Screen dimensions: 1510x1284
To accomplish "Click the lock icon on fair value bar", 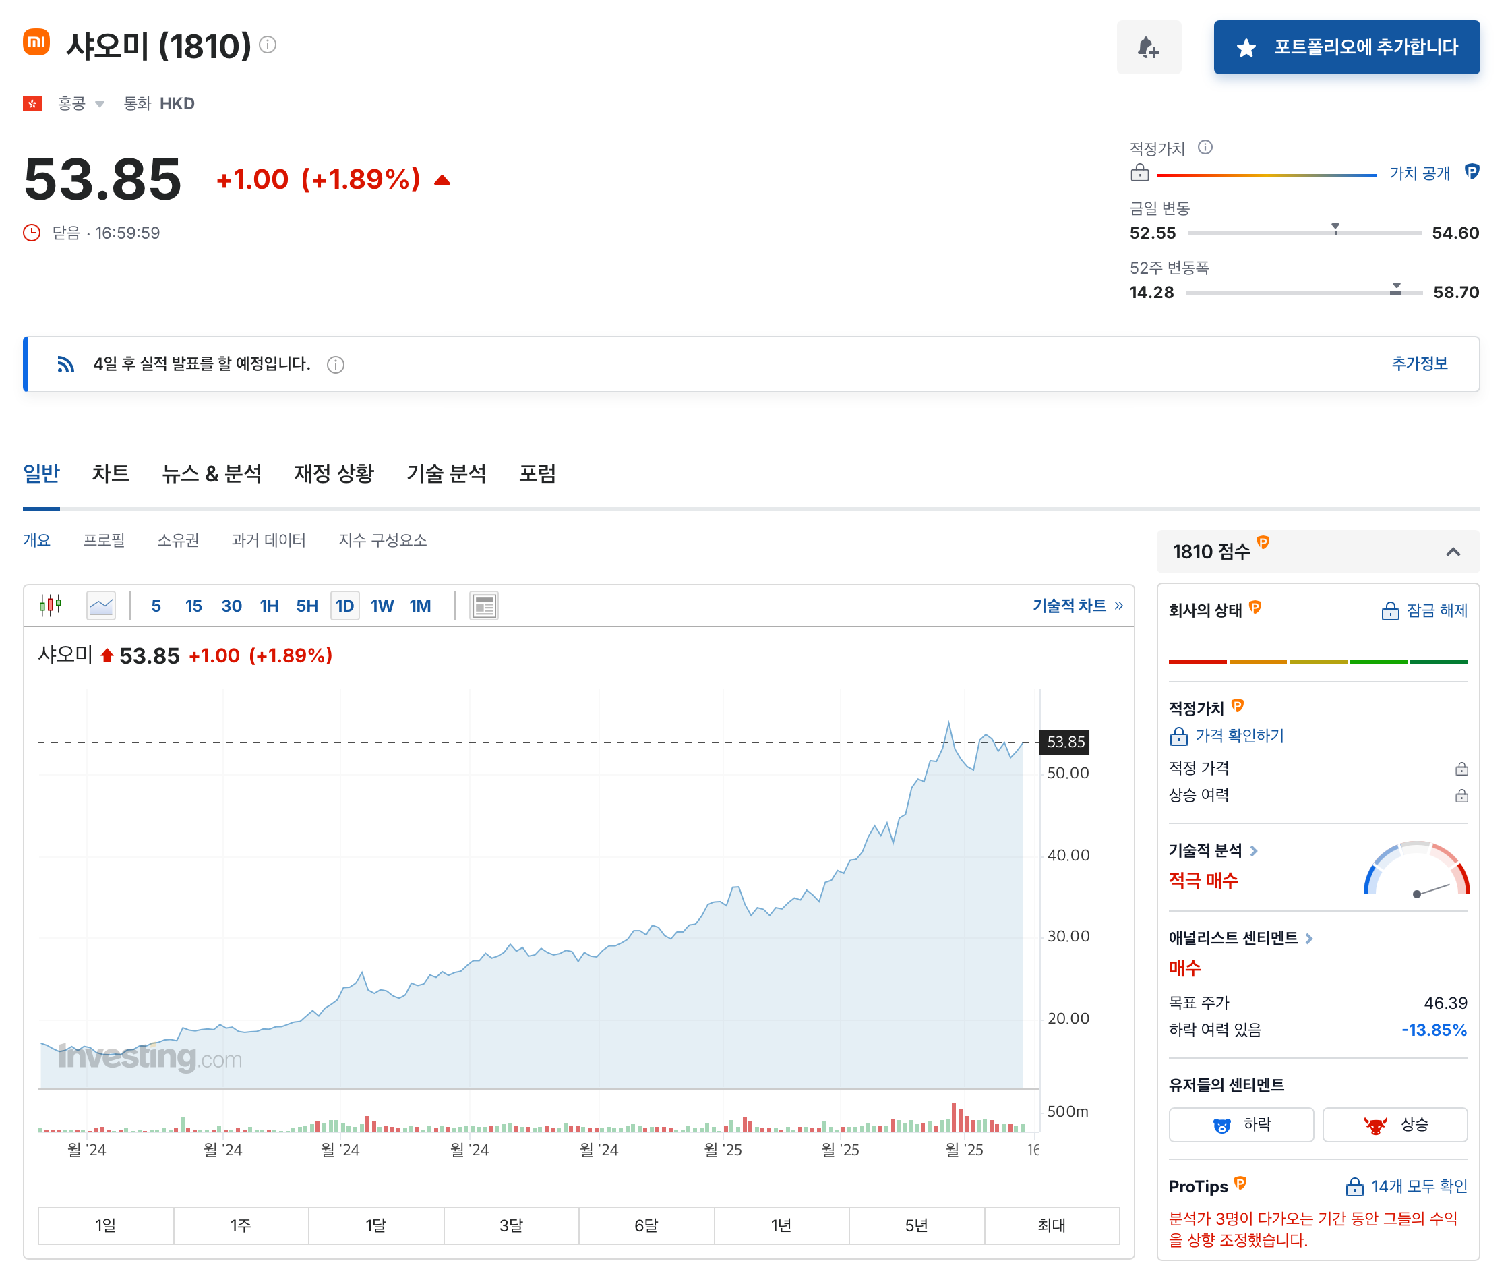I will coord(1140,173).
